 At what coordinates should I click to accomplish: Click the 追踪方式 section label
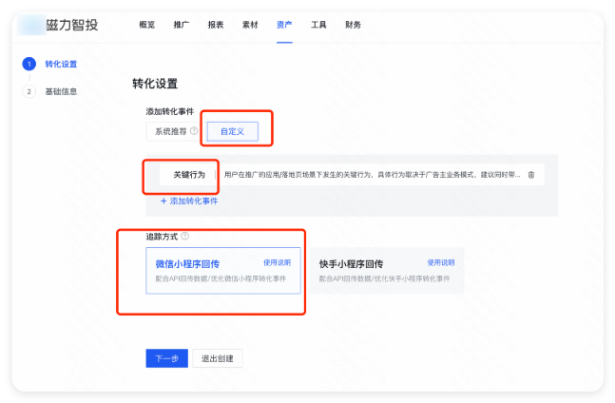click(162, 237)
